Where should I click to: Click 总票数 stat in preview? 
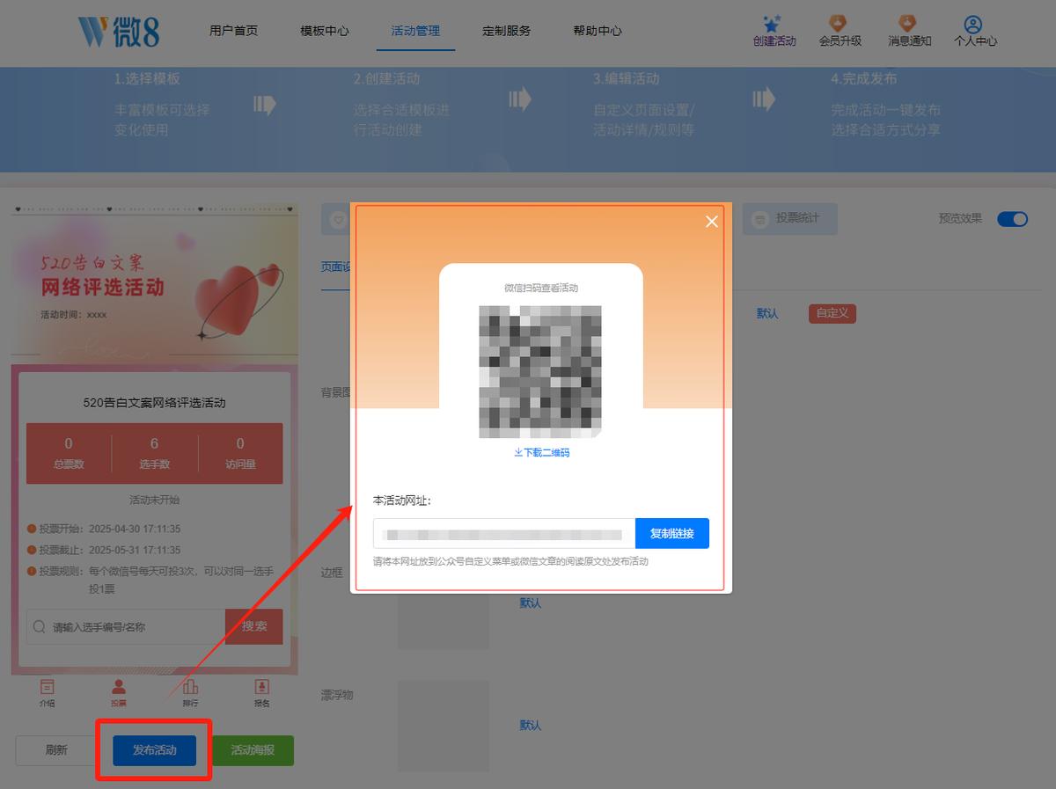(69, 453)
